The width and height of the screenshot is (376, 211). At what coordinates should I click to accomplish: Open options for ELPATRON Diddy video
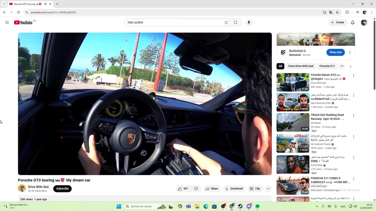click(354, 158)
